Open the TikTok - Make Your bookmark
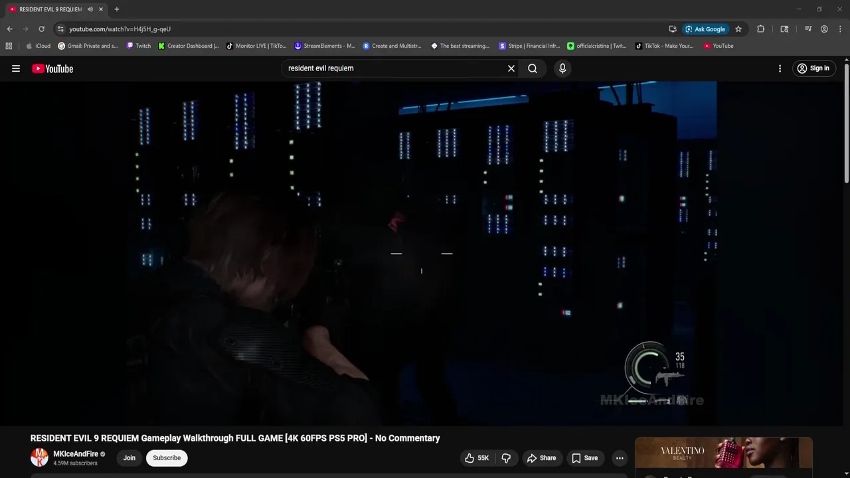This screenshot has height=478, width=850. pos(664,46)
